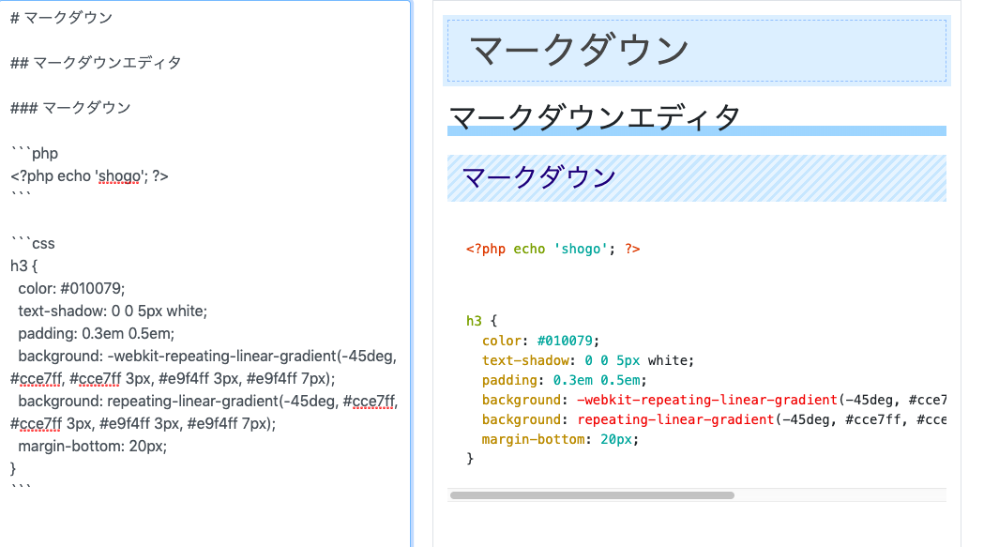Click the ## マークダウンエディタ line in editor
Image resolution: width=999 pixels, height=547 pixels.
[84, 62]
